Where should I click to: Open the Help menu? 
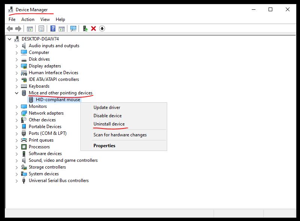pyautogui.click(x=60, y=19)
